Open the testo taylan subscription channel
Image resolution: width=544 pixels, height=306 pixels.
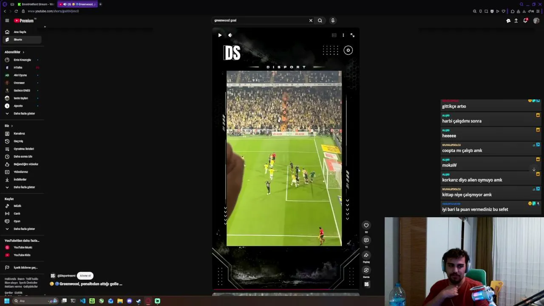pyautogui.click(x=21, y=98)
